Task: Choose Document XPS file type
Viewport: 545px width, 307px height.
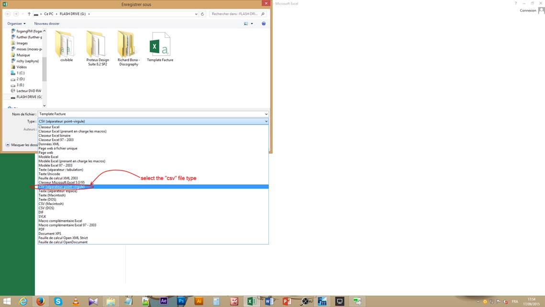Action: click(153, 234)
